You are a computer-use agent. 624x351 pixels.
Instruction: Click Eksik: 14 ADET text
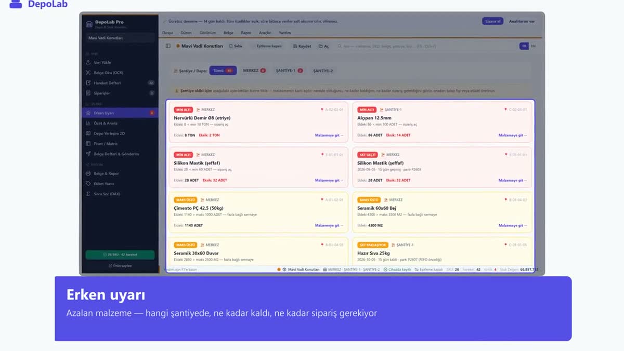point(398,135)
